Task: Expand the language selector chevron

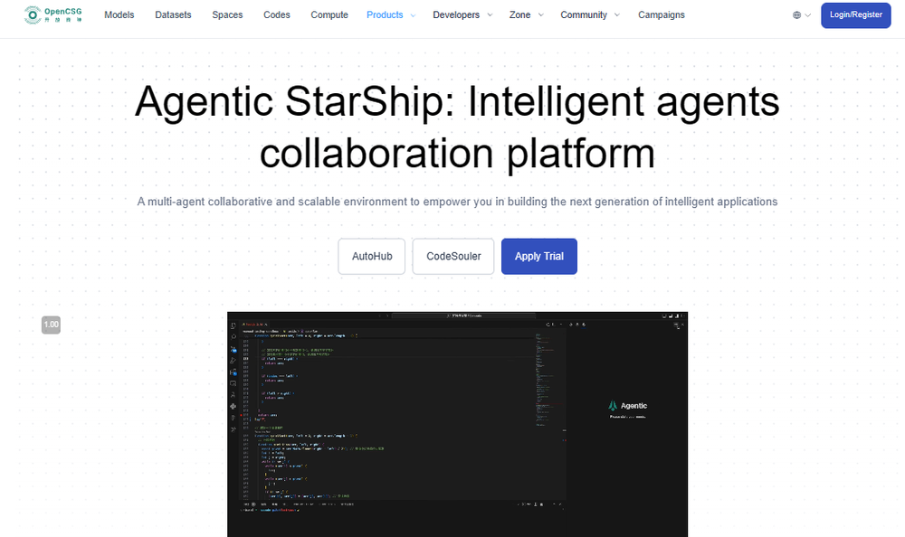Action: tap(808, 15)
